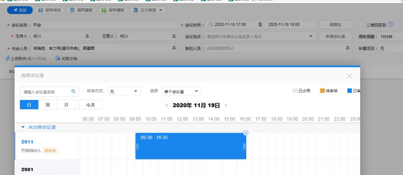Switch to the 周 view tab
The width and height of the screenshot is (403, 175).
point(48,105)
